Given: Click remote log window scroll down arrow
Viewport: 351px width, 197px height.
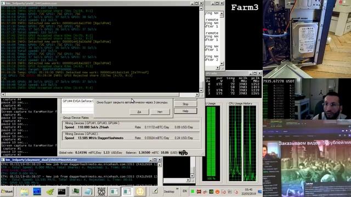Looking at the screenshot, I should pos(222,63).
